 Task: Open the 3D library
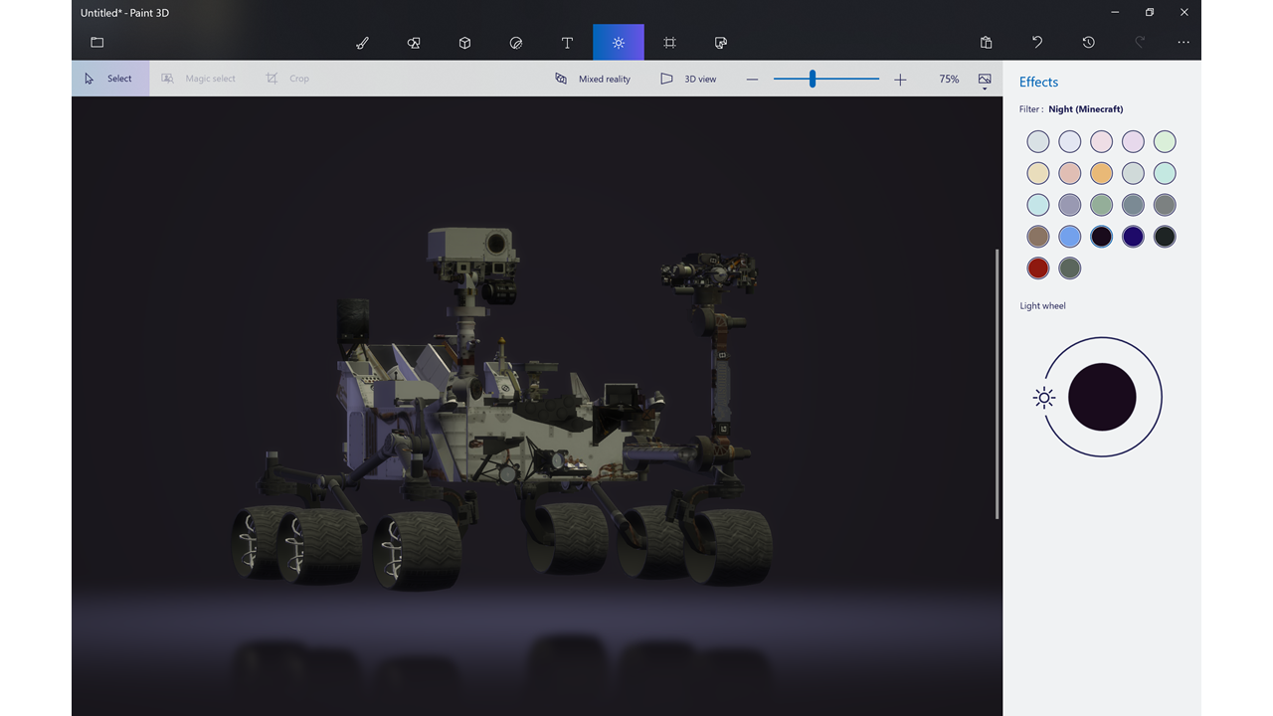[721, 43]
